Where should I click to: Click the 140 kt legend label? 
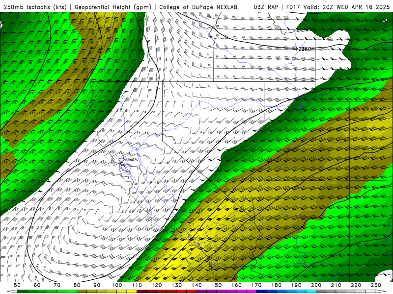(196, 285)
